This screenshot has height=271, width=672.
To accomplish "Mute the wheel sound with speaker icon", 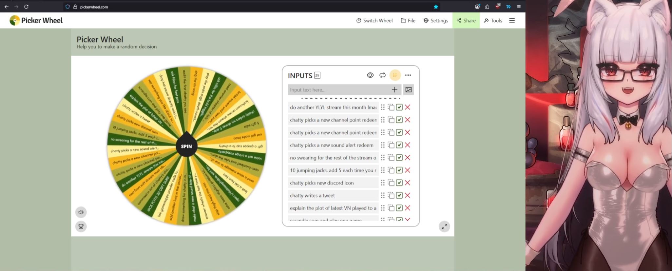I will 81,212.
